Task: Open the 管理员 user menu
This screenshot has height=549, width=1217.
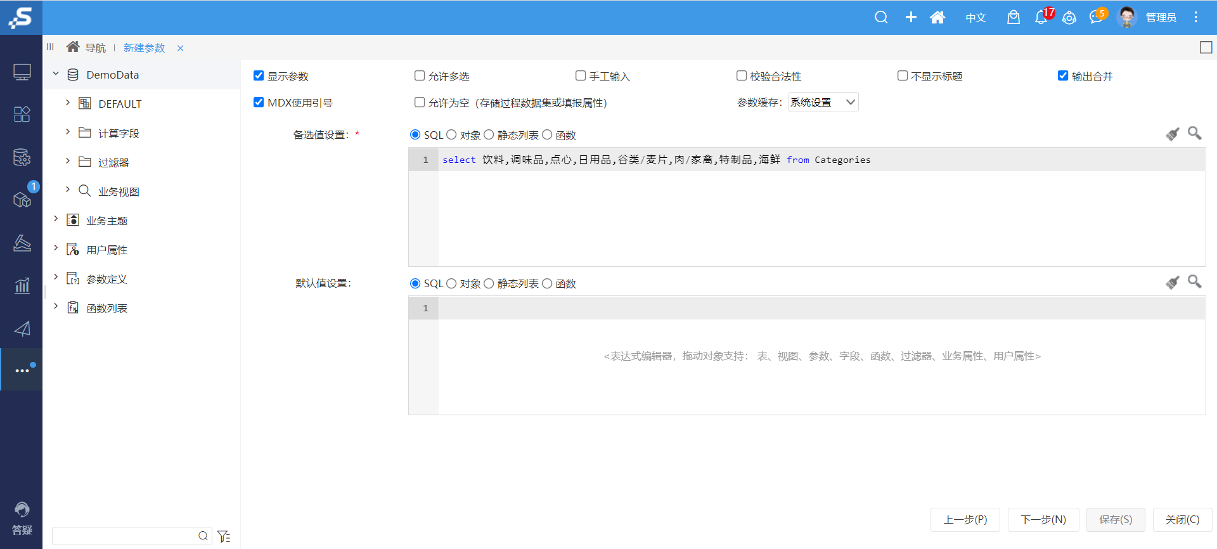Action: (1161, 18)
